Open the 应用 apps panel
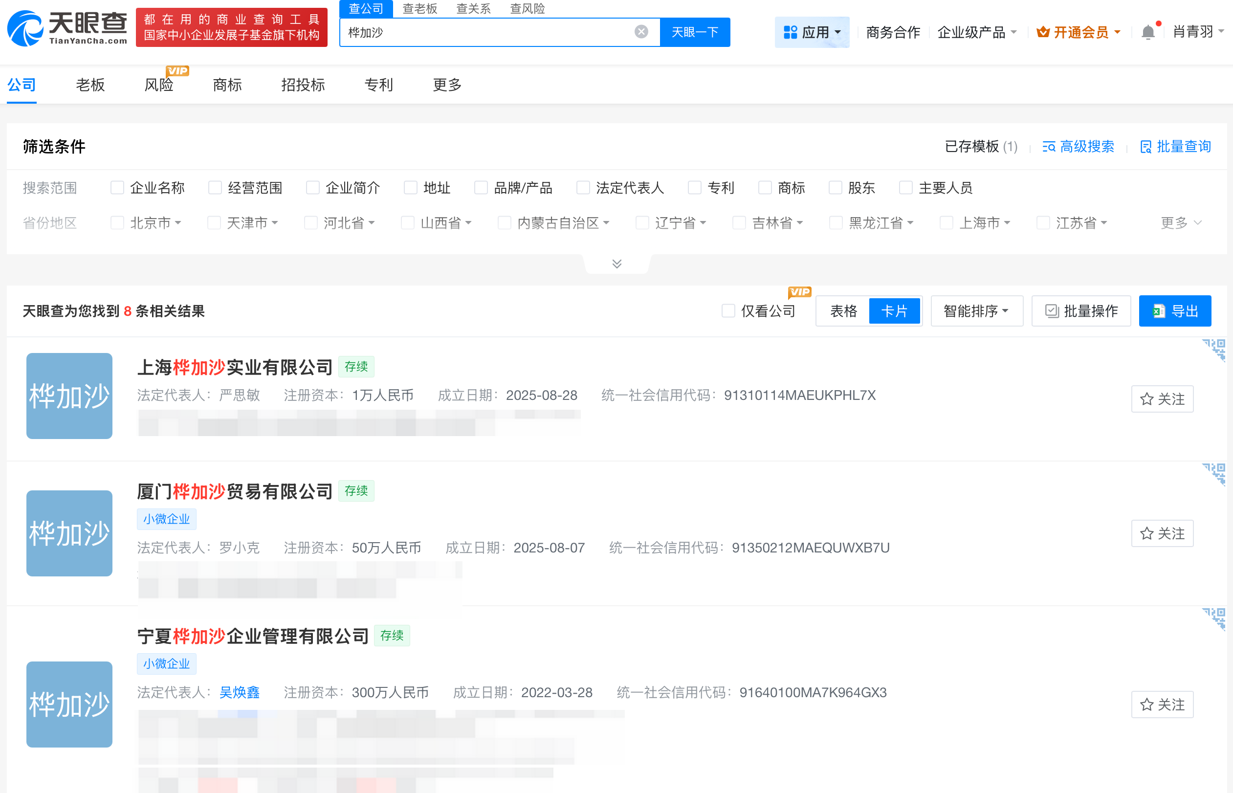This screenshot has height=793, width=1233. (812, 32)
